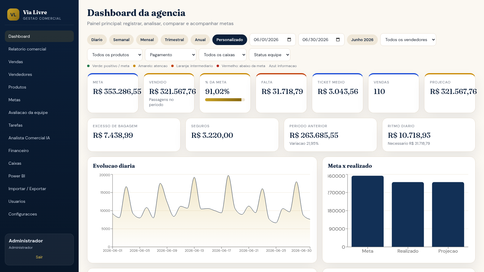Click the Projecao bar in the chart
484x272 pixels.
[448, 214]
